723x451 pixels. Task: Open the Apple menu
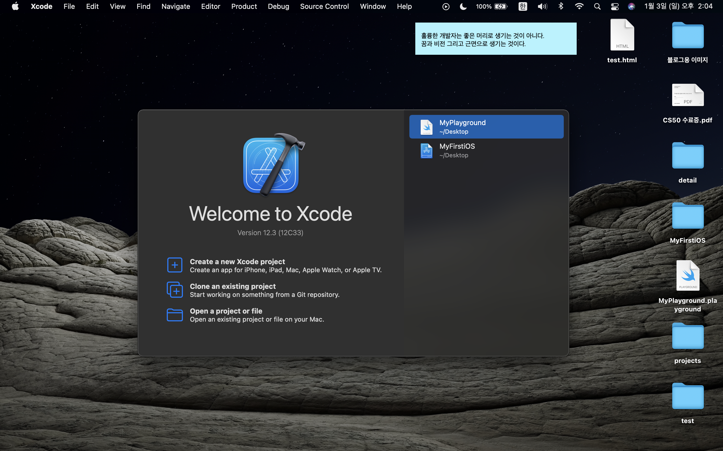pyautogui.click(x=15, y=6)
